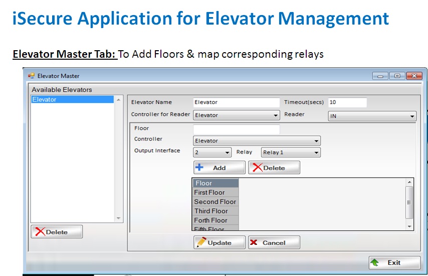Select the First Floor row
The width and height of the screenshot is (428, 276).
pos(216,192)
